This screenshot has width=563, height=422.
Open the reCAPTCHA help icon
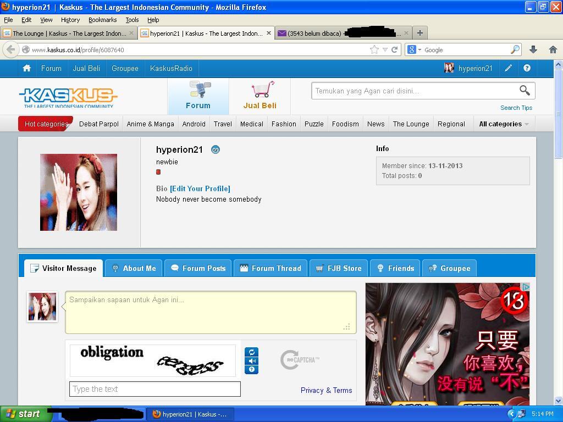(x=252, y=370)
